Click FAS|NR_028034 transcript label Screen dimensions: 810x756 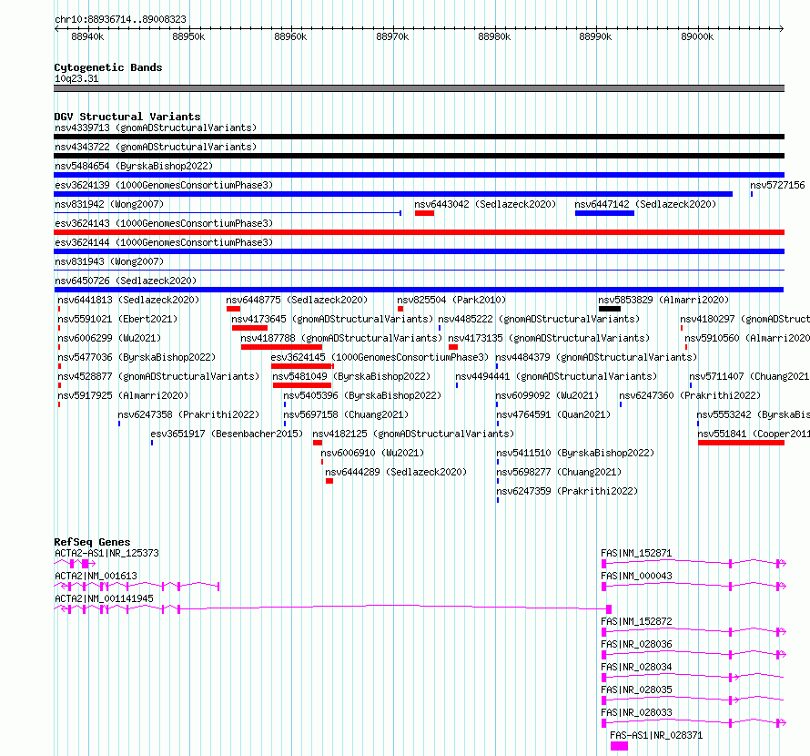636,667
